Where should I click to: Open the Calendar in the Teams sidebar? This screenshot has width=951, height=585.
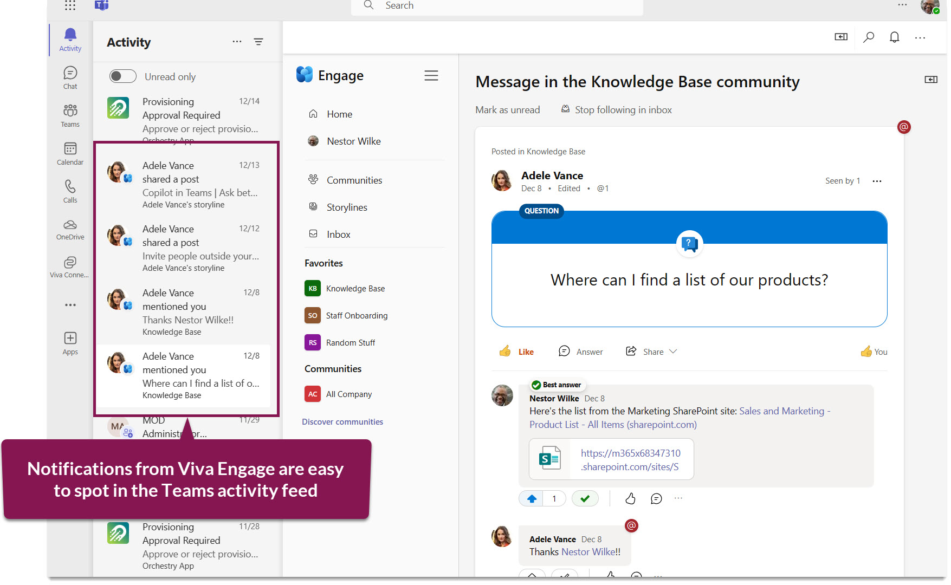[x=69, y=153]
